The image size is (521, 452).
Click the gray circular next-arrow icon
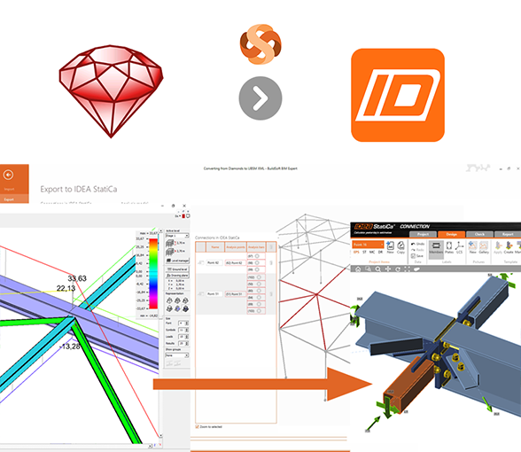pos(260,98)
